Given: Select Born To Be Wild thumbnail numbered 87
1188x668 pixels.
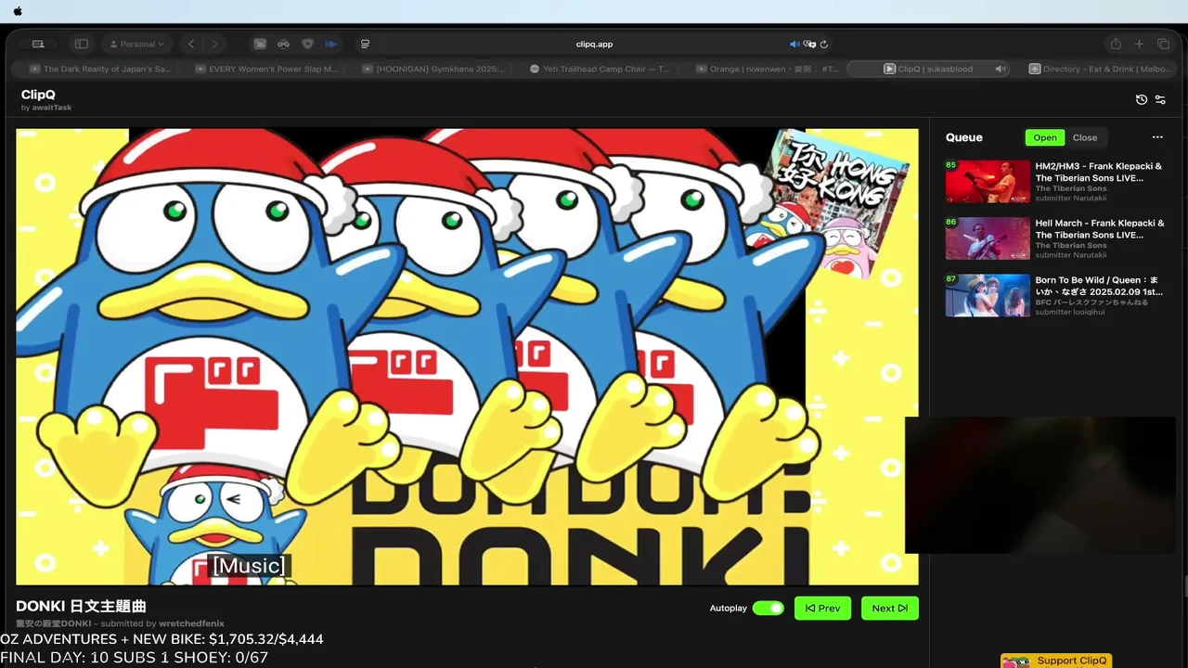Looking at the screenshot, I should 988,295.
